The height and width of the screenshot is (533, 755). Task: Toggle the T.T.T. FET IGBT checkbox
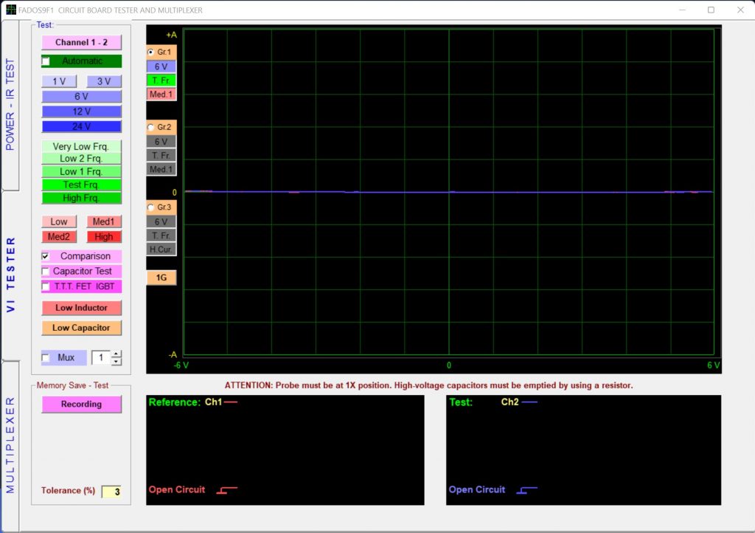tap(46, 286)
